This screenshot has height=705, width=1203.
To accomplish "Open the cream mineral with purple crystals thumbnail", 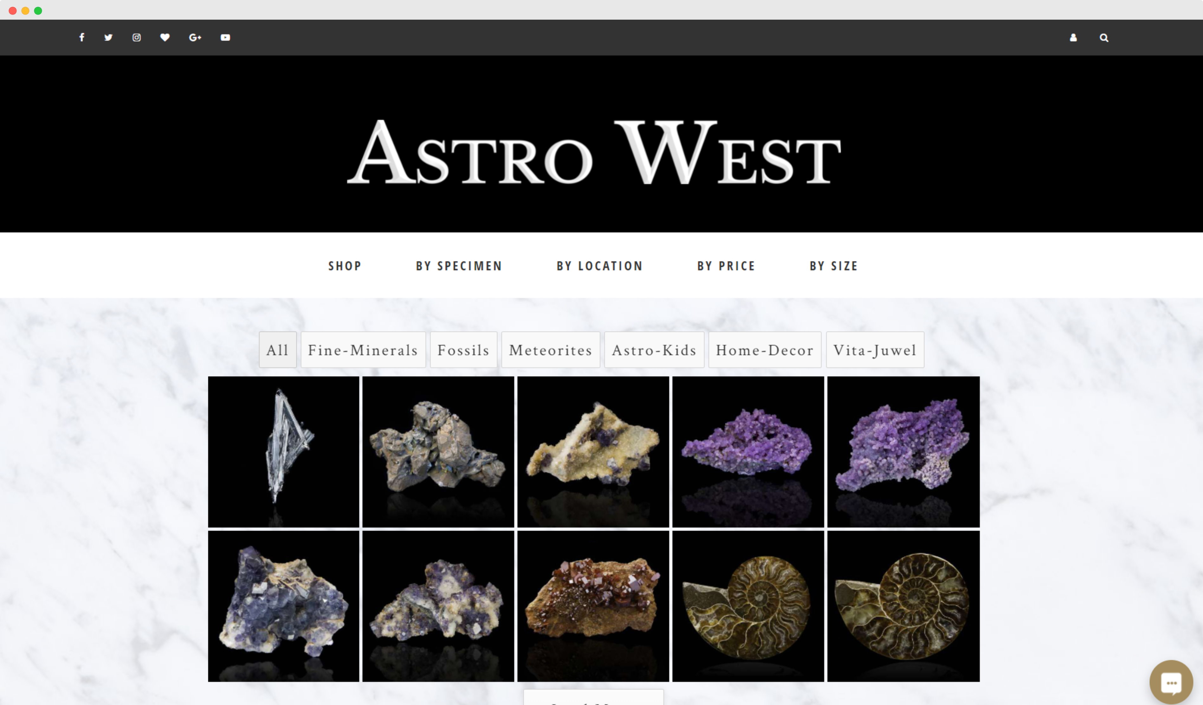I will [x=593, y=451].
